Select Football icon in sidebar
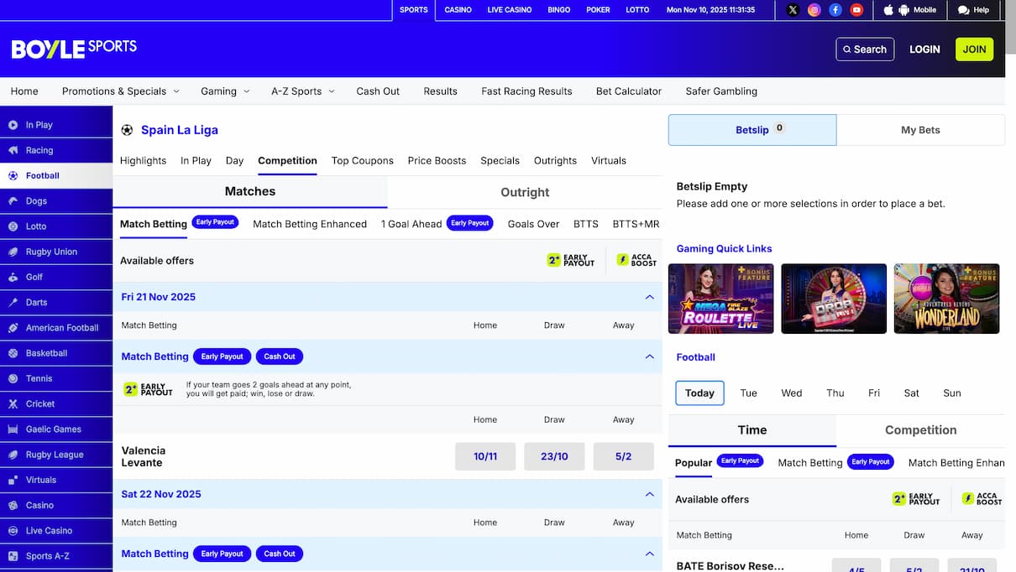This screenshot has height=572, width=1016. pos(13,176)
